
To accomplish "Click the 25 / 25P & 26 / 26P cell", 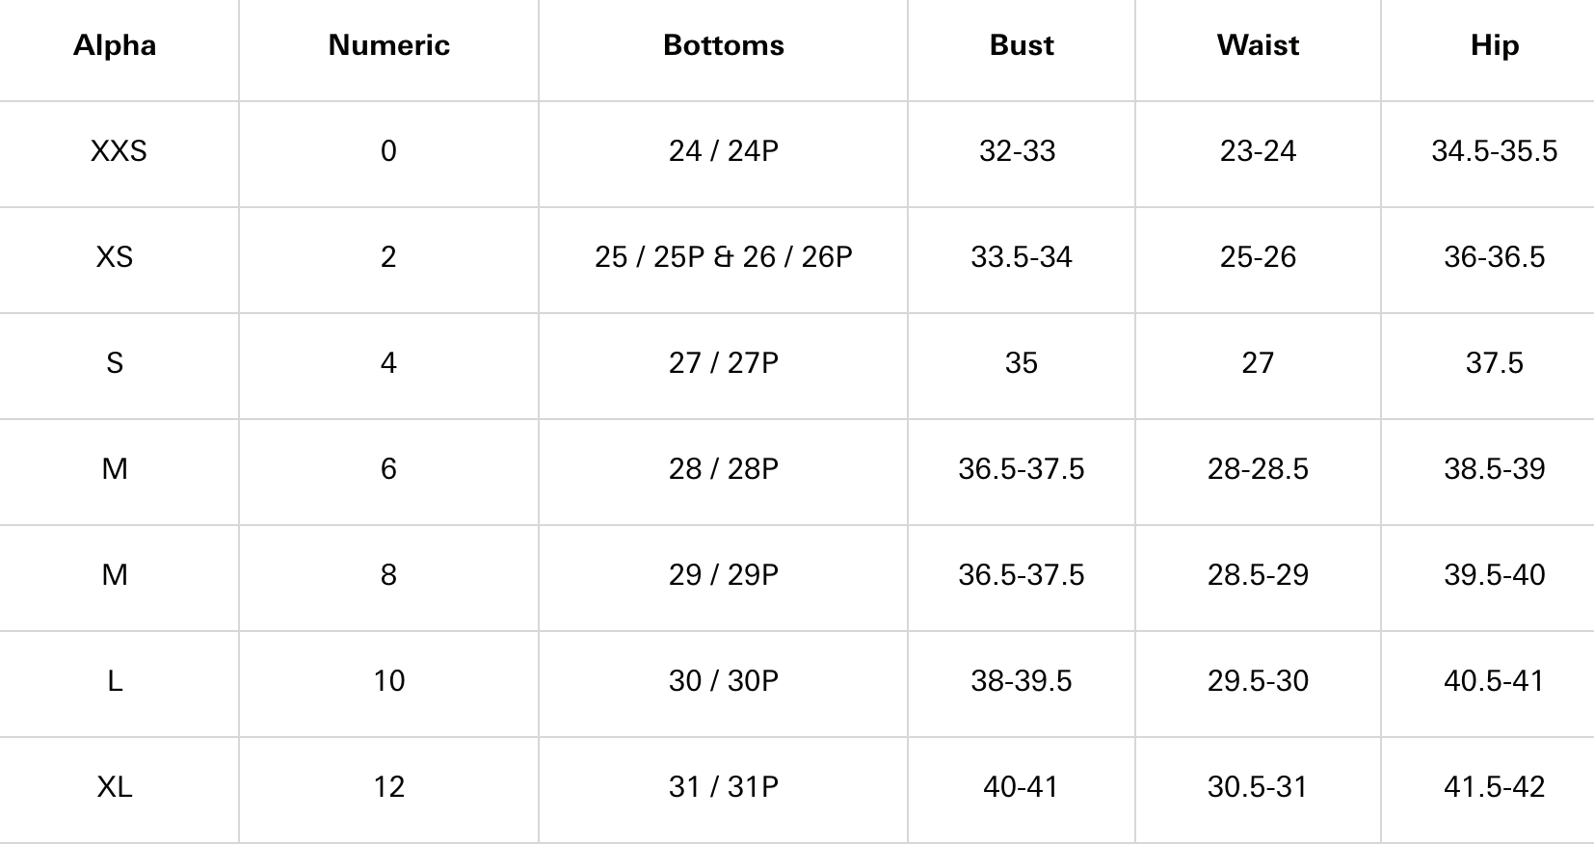I will 723,257.
